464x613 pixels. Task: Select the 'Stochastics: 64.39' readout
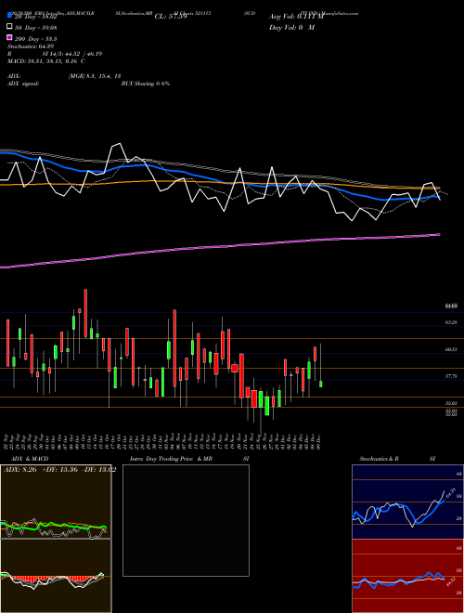tap(31, 46)
